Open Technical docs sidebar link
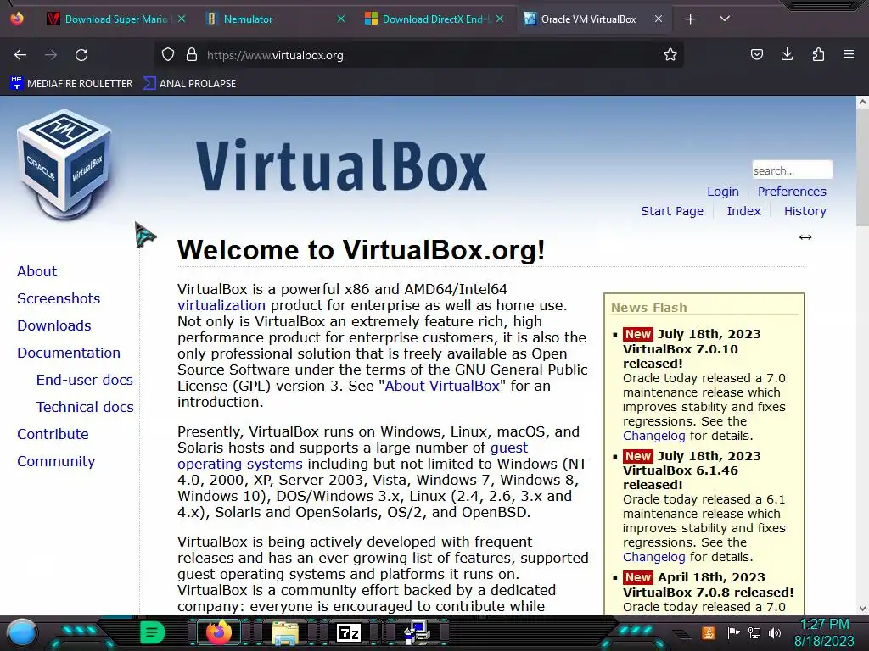This screenshot has width=869, height=651. (85, 408)
